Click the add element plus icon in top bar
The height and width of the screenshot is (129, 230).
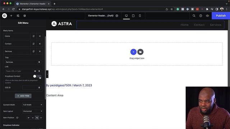[x=11, y=16]
